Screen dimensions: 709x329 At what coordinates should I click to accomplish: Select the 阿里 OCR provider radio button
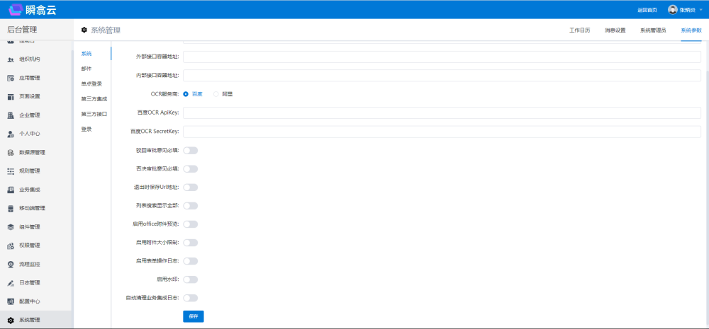pyautogui.click(x=216, y=94)
